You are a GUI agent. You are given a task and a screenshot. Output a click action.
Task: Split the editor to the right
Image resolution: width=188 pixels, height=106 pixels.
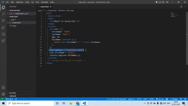pyautogui.click(x=181, y=6)
